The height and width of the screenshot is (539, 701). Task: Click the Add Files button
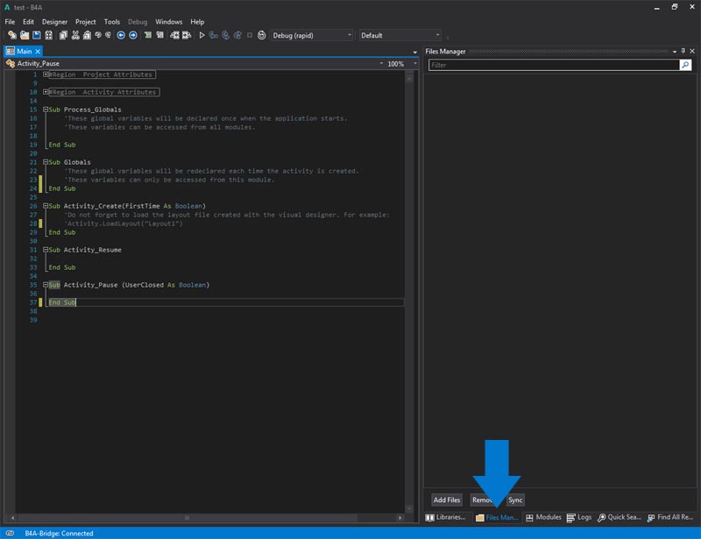pyautogui.click(x=447, y=500)
